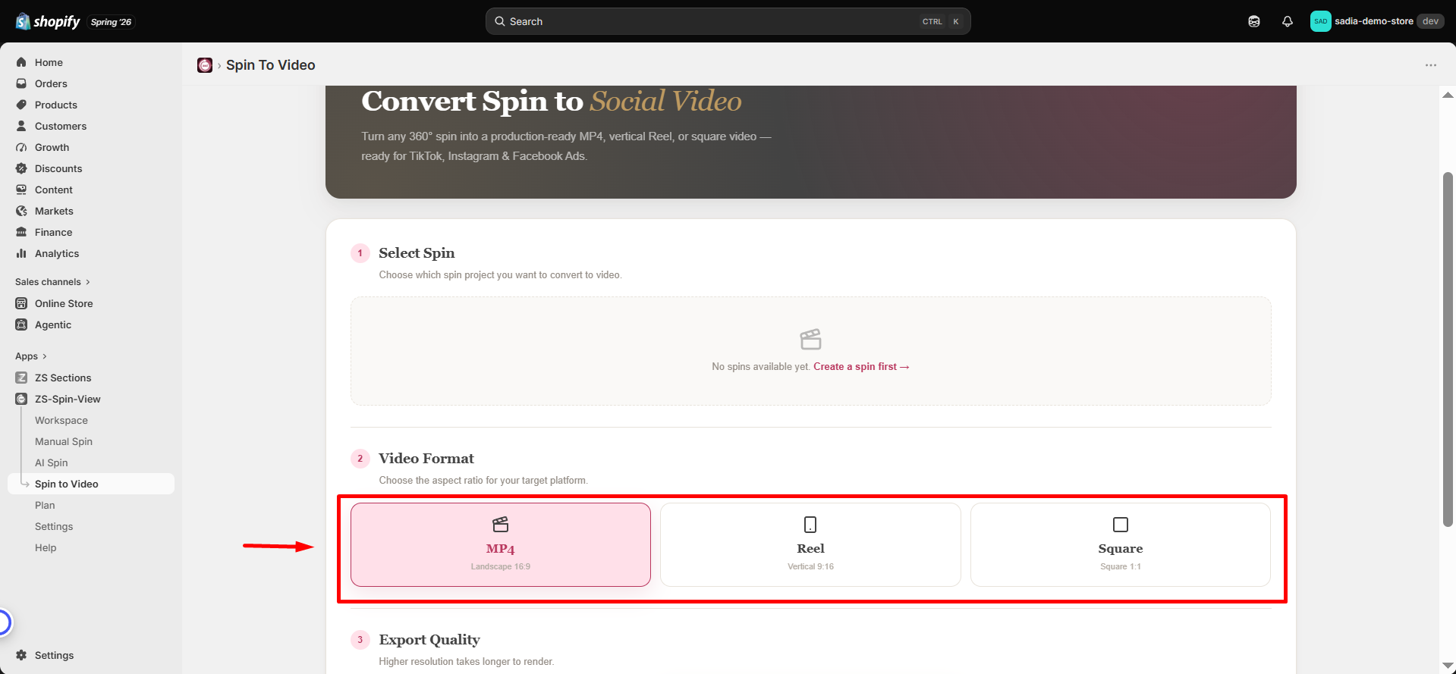Click the ZS-Spin-View breadcrumb app icon
Image resolution: width=1456 pixels, height=674 pixels.
click(x=205, y=65)
